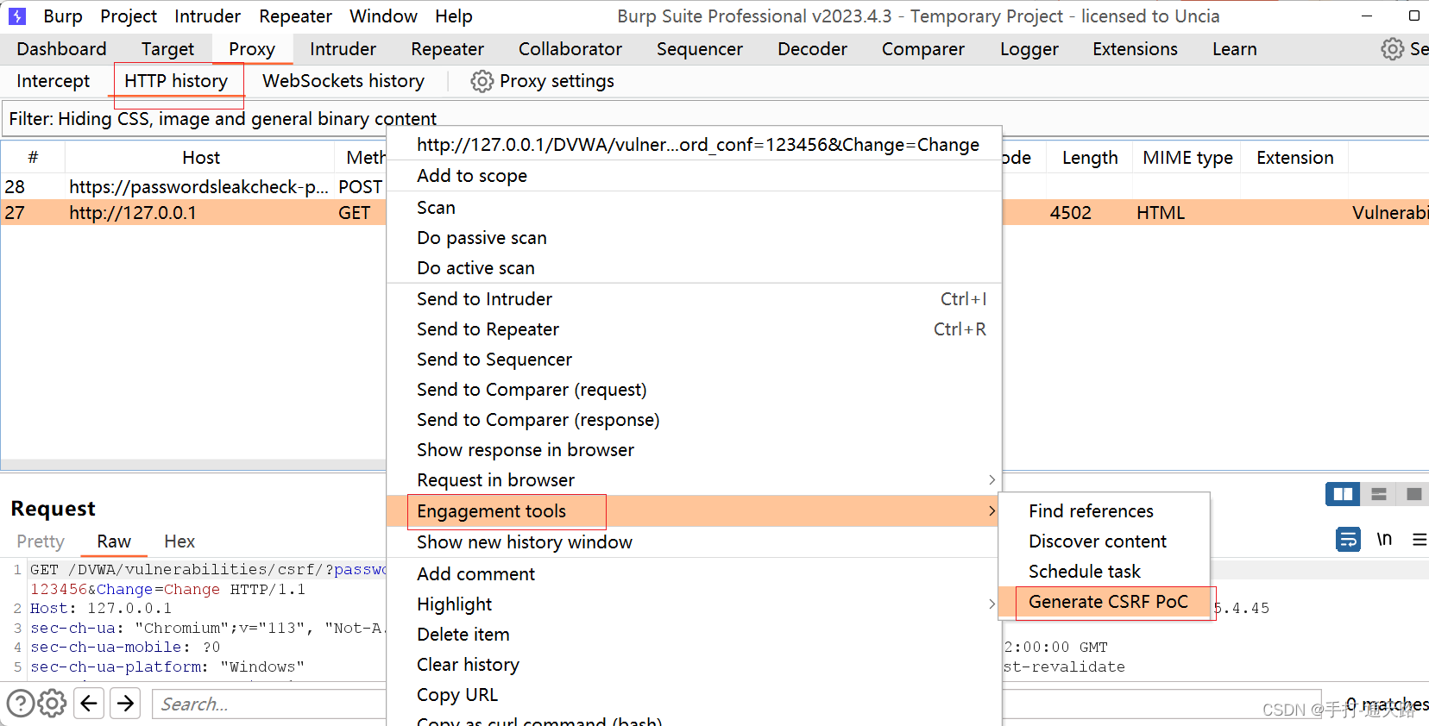
Task: Switch to the Target tab
Action: 168,49
